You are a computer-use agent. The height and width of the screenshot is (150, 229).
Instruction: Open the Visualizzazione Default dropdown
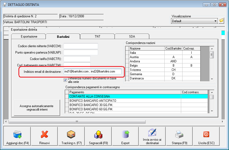(194, 21)
